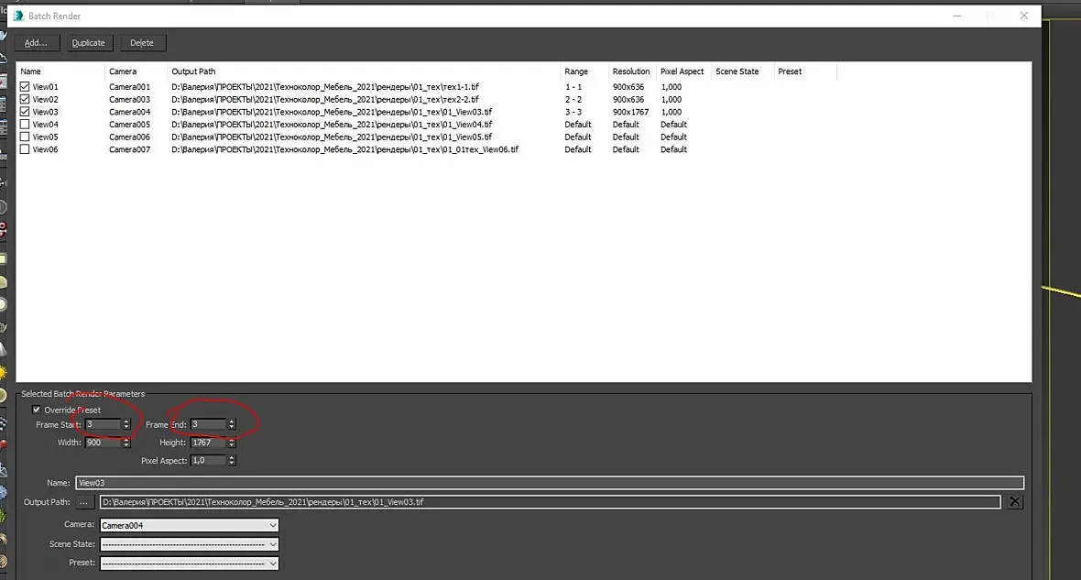Close the Batch Render window
This screenshot has width=1081, height=580.
pos(1024,16)
